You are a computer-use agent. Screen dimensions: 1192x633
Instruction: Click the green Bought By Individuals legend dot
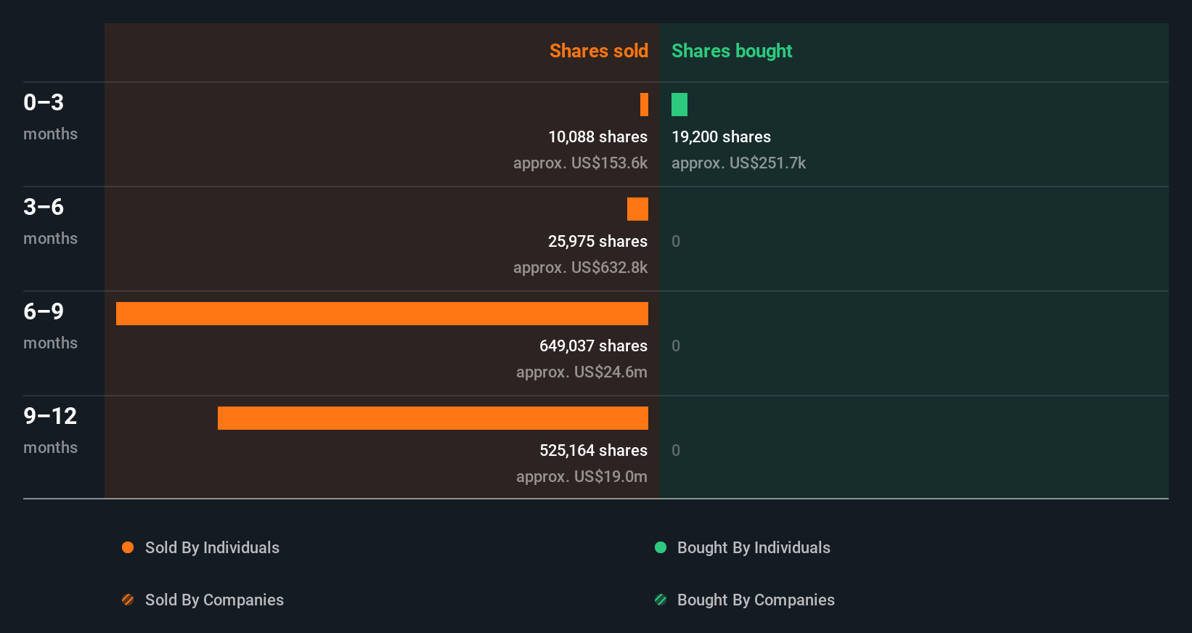[661, 547]
